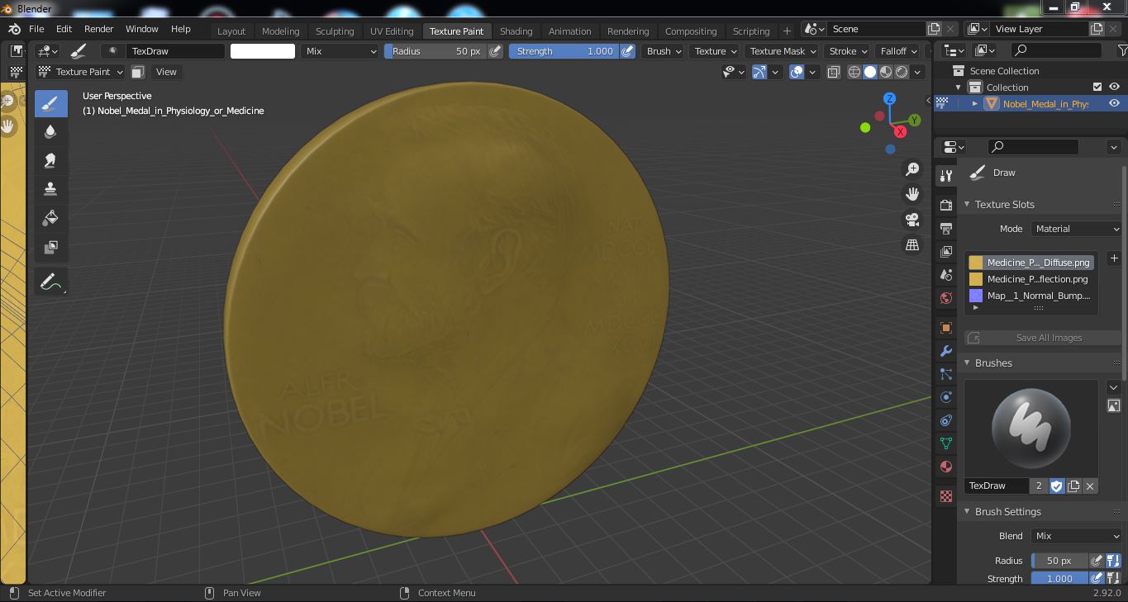Toggle camera view in the viewport
Viewport: 1128px width, 602px height.
click(x=912, y=220)
